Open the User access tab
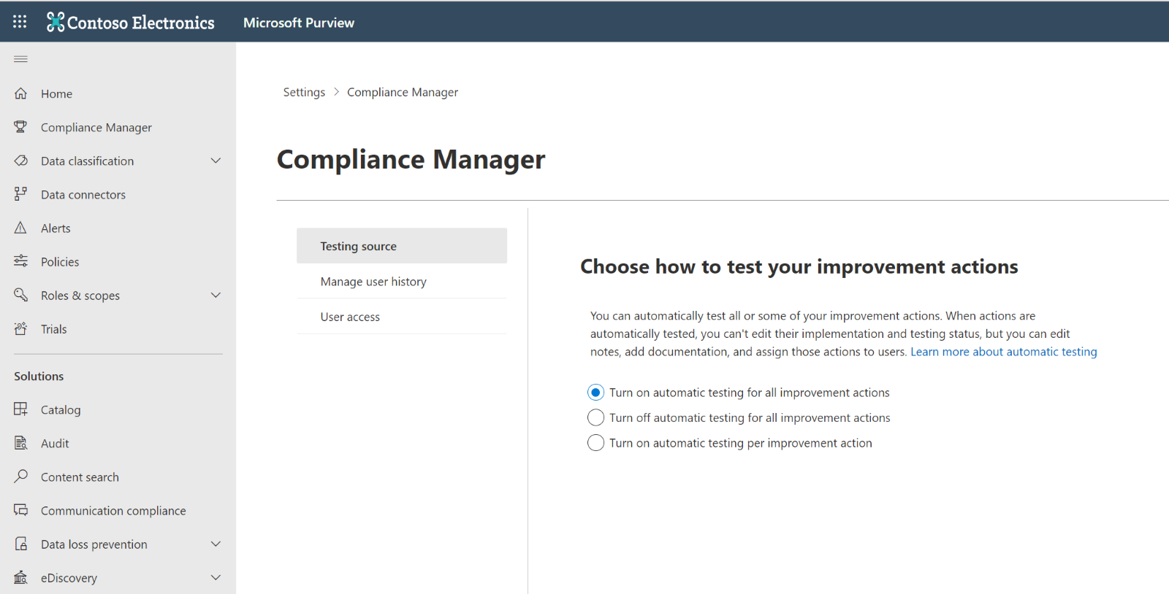The image size is (1169, 594). [x=402, y=317]
